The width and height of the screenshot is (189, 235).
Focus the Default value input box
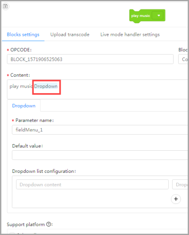tap(100, 155)
